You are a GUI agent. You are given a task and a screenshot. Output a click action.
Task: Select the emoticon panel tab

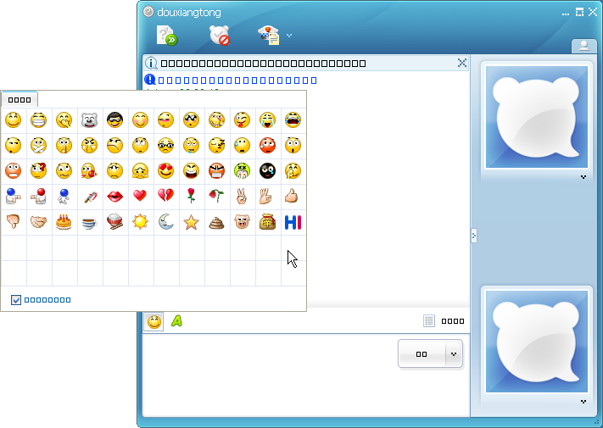19,99
